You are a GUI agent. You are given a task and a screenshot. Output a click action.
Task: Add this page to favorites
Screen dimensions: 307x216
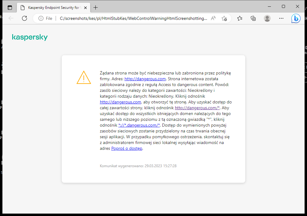[224, 18]
